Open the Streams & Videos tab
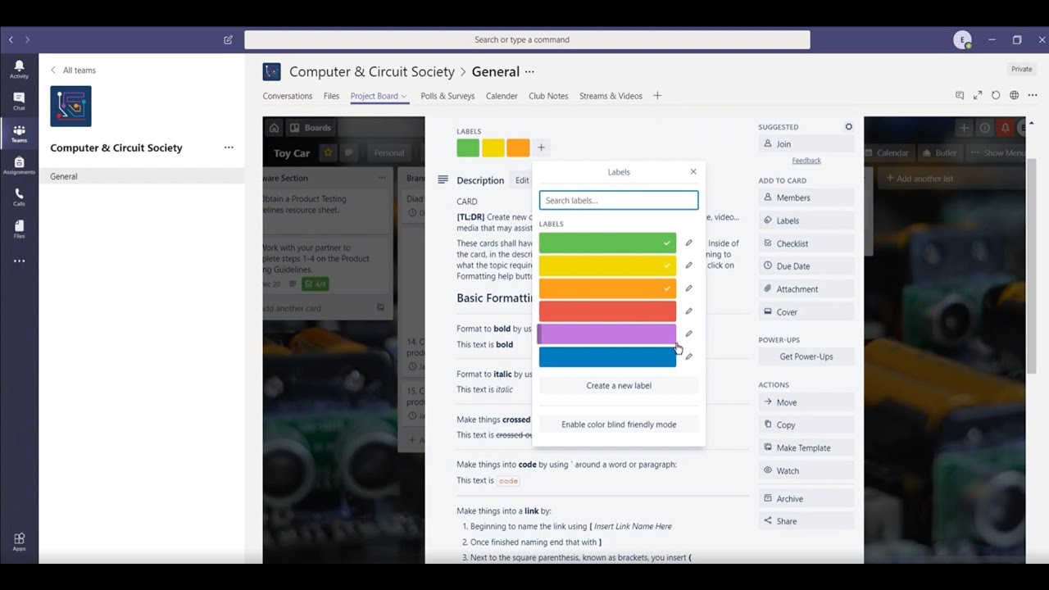1049x590 pixels. (x=611, y=96)
